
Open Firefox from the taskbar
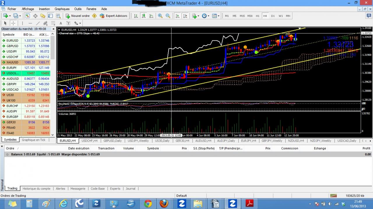point(164,203)
